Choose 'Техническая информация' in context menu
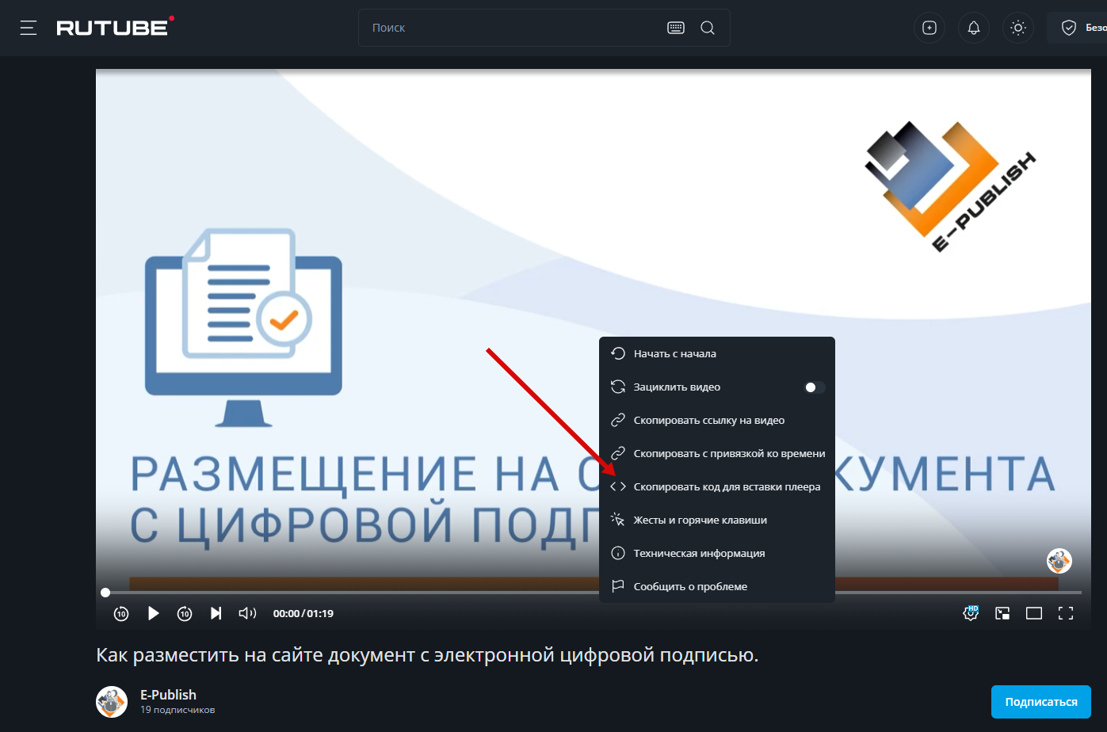This screenshot has width=1107, height=732. 699,554
